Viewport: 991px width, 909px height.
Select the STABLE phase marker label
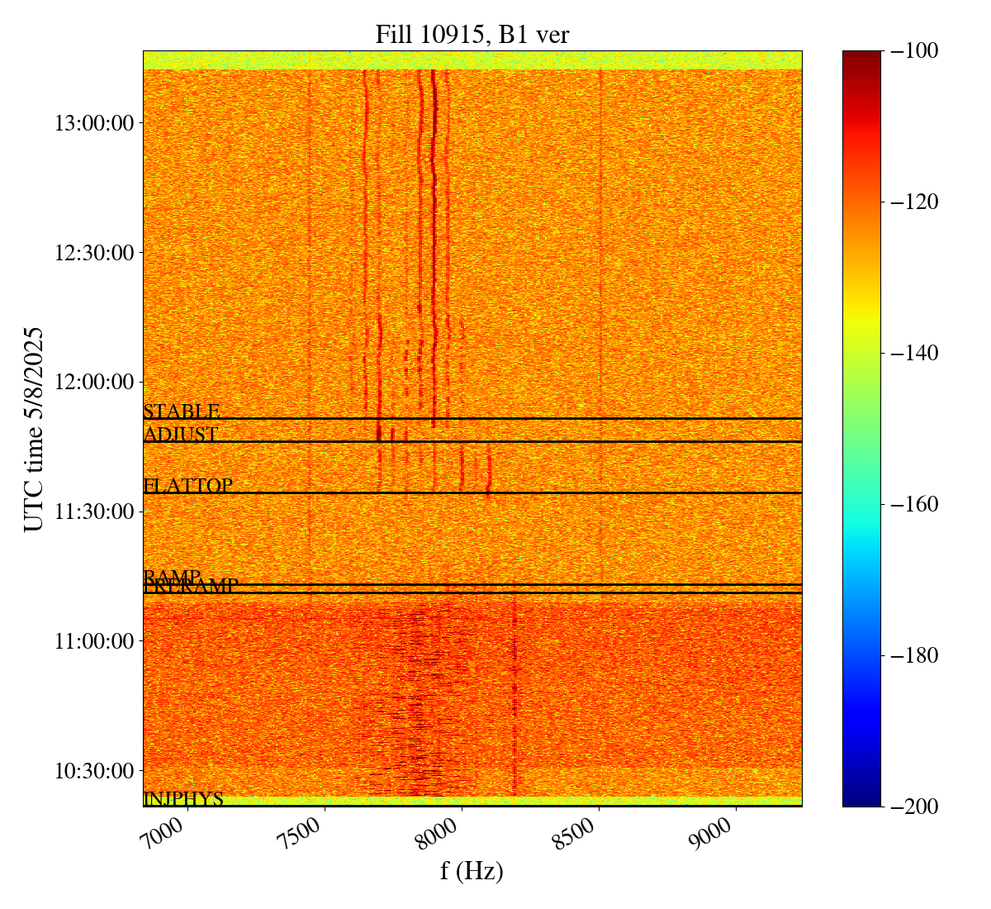tap(182, 412)
